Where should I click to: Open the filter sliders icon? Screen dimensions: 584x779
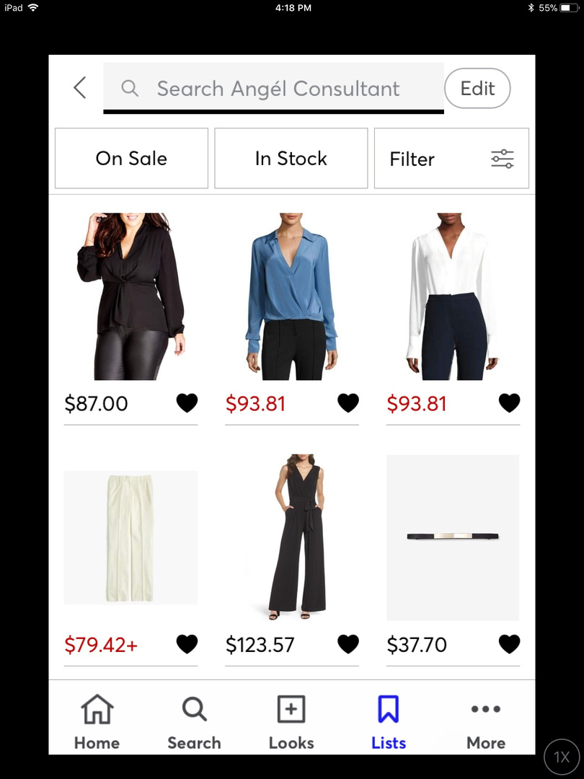click(502, 159)
